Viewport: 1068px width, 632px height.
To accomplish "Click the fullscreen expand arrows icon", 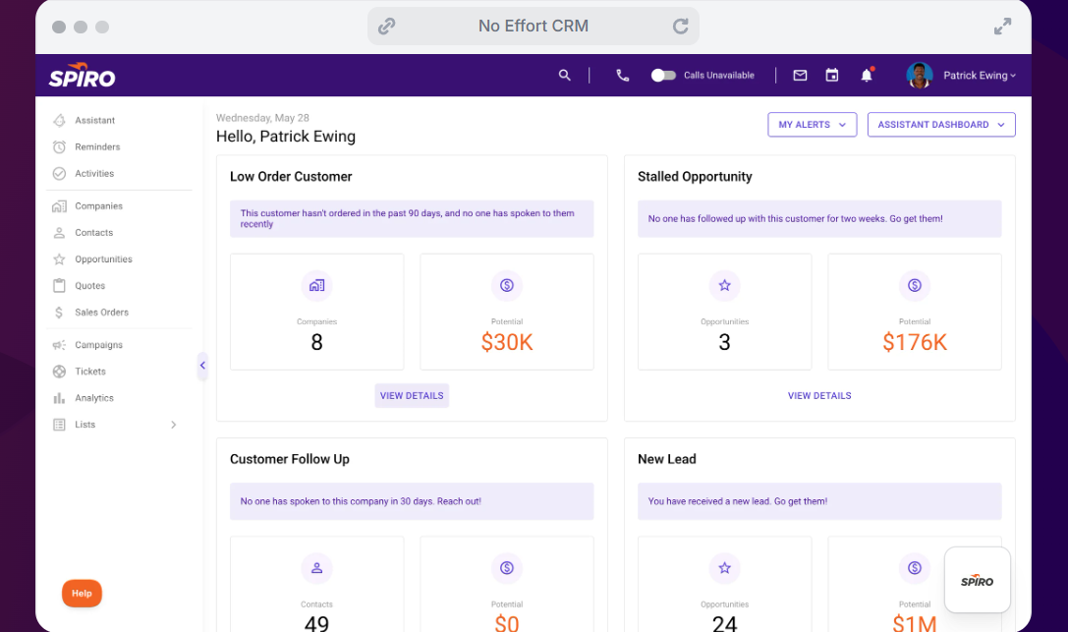I will click(x=1002, y=27).
